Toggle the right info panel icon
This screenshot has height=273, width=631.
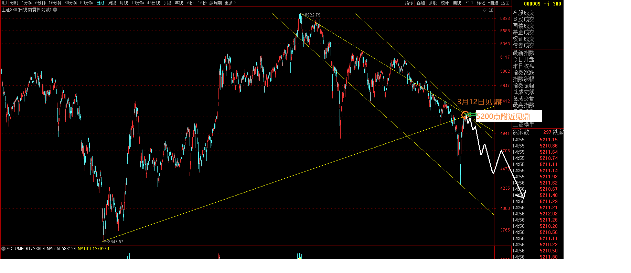coord(491,10)
